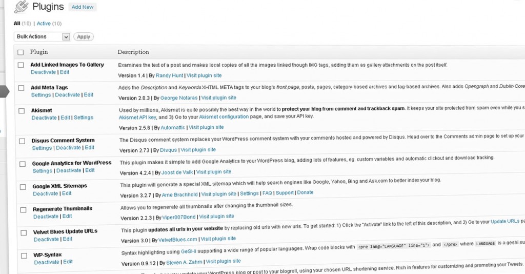Screen dimensions: 525x274
Task: Tick the Akismet plugin checkbox
Action: click(22, 110)
